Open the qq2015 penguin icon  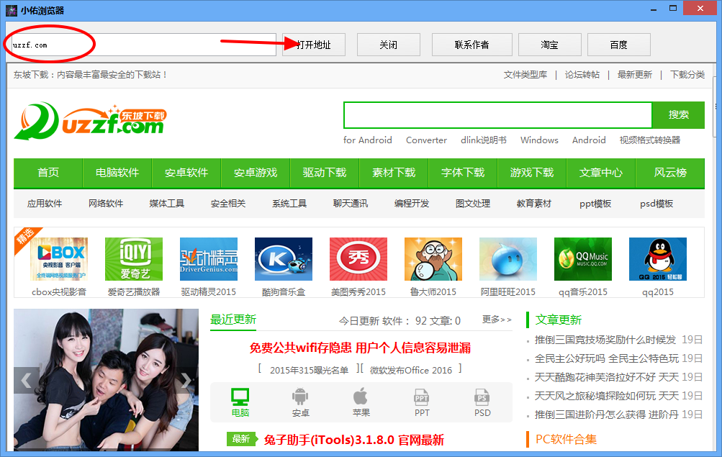click(657, 258)
